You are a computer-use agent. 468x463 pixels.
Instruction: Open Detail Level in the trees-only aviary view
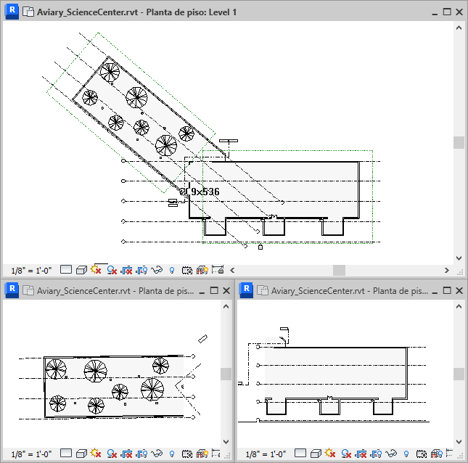pyautogui.click(x=66, y=454)
